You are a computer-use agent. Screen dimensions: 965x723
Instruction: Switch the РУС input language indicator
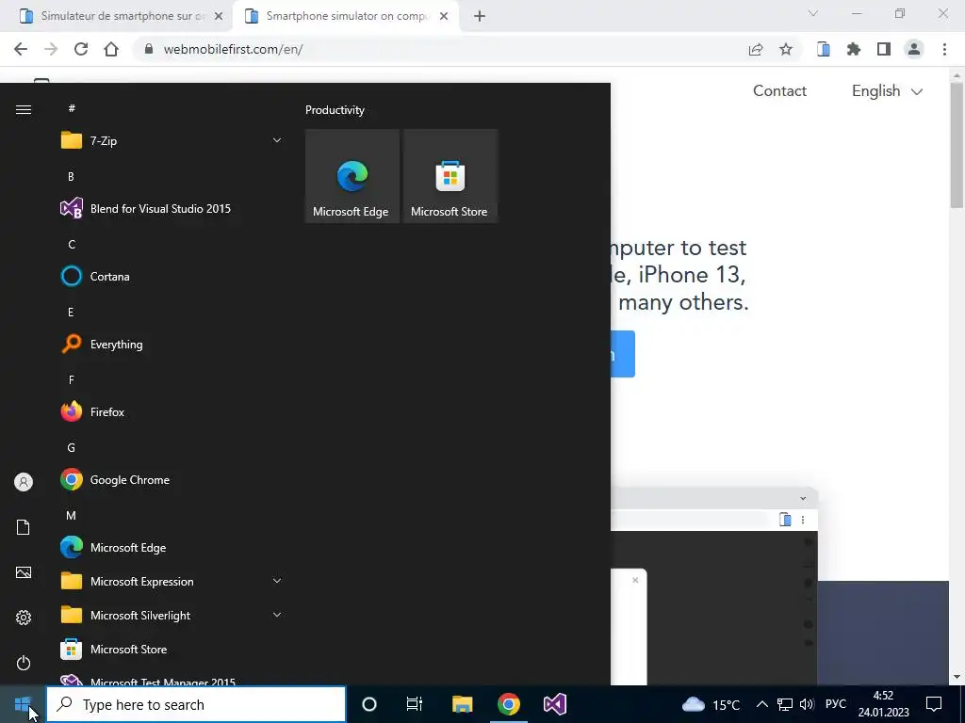pos(835,704)
